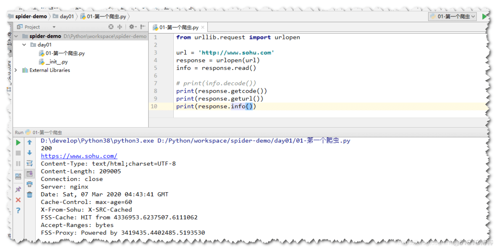This screenshot has height=250, width=497.
Task: Click the print(response.info()) line
Action: pos(216,106)
